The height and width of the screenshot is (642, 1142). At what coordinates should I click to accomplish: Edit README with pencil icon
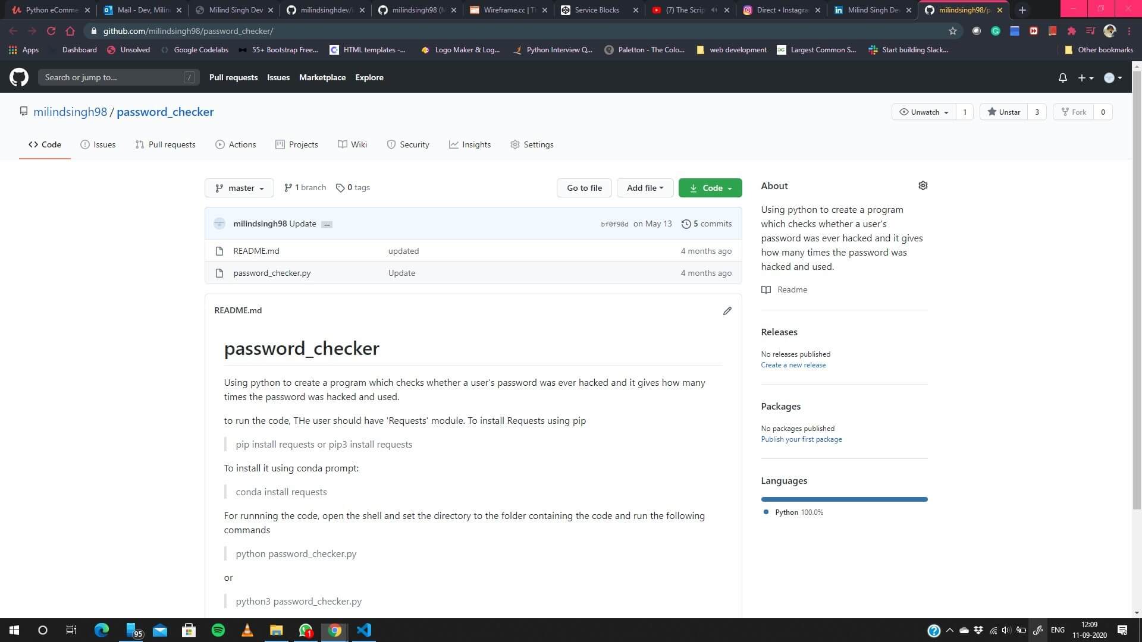(x=727, y=311)
